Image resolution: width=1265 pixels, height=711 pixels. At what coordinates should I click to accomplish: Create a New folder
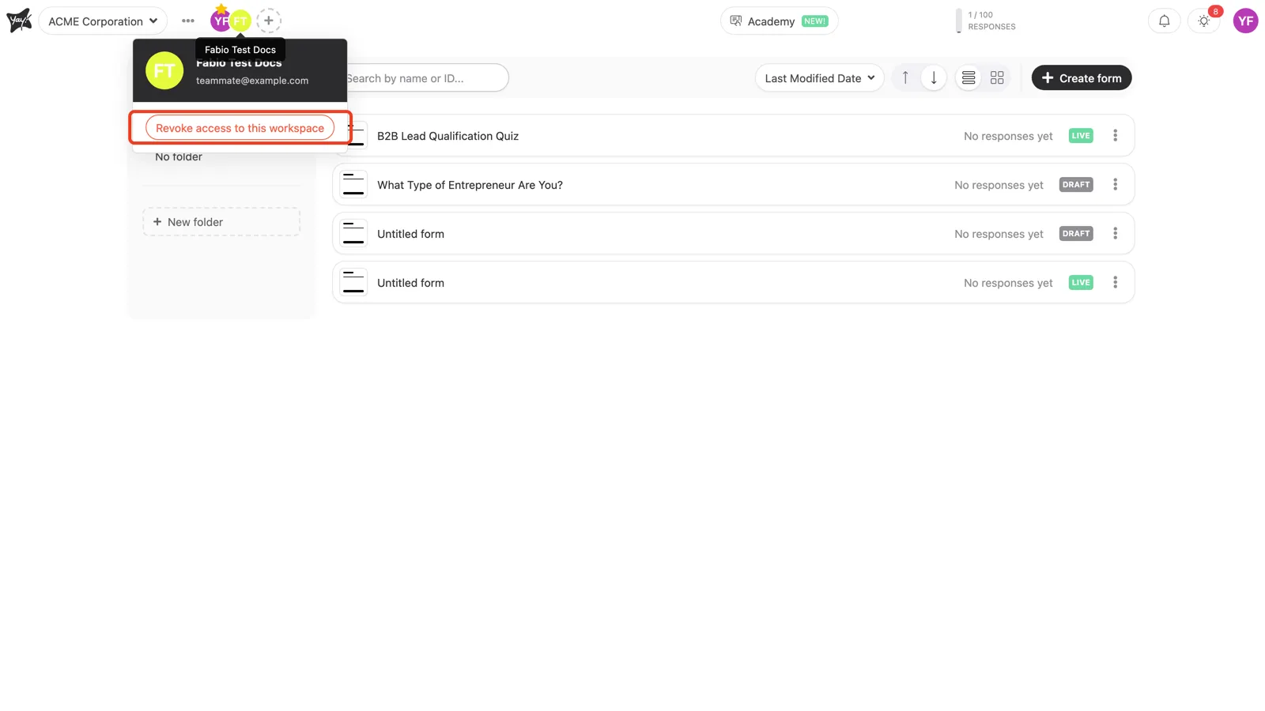click(x=221, y=222)
